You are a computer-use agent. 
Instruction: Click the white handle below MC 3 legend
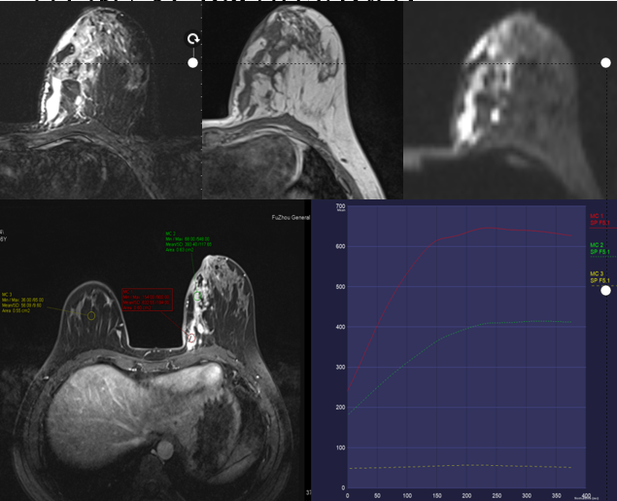point(606,290)
